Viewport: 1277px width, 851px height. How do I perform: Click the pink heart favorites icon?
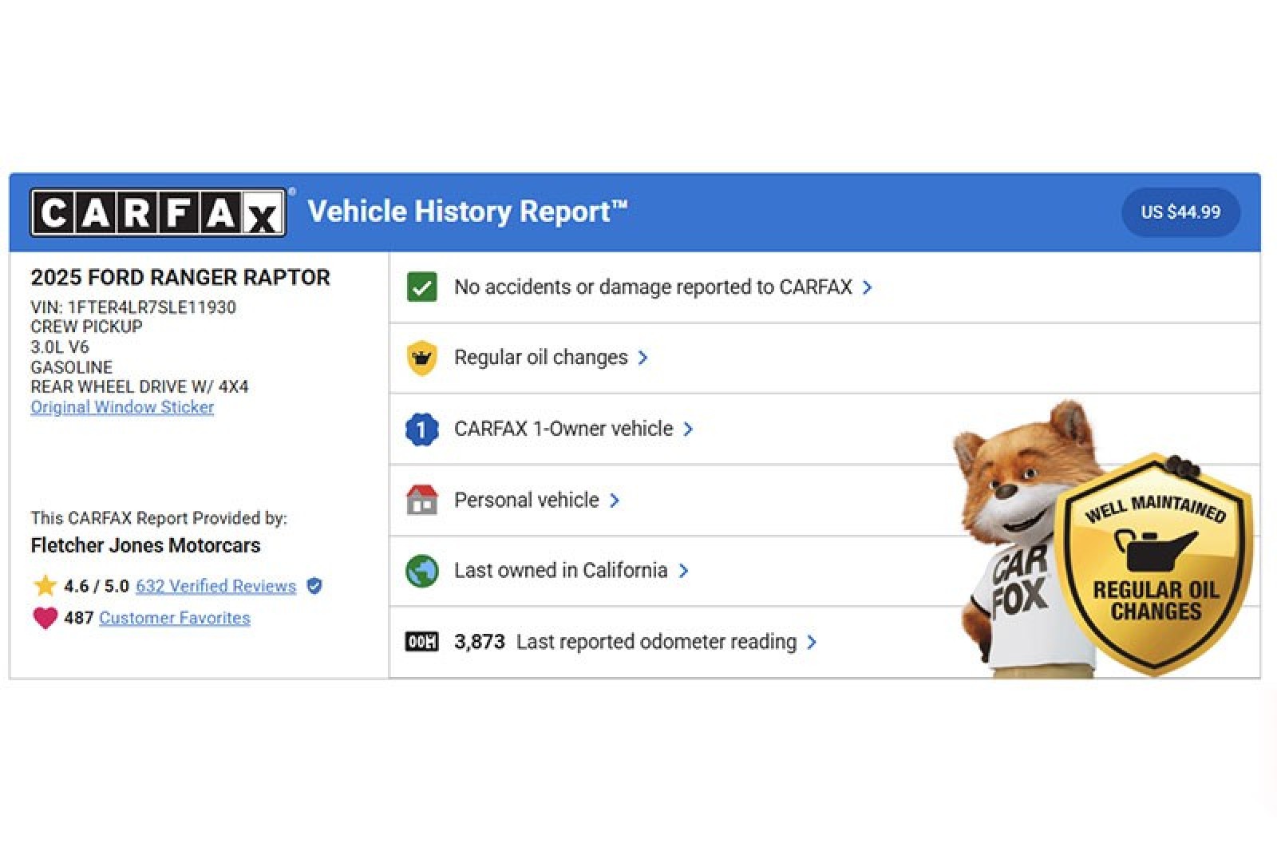[x=45, y=618]
